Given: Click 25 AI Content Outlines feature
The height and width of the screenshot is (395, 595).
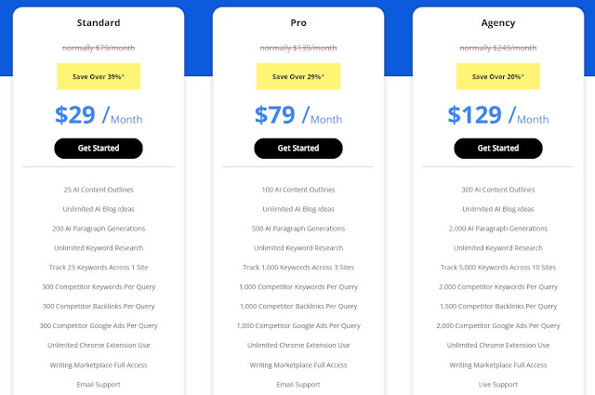Looking at the screenshot, I should tap(99, 190).
